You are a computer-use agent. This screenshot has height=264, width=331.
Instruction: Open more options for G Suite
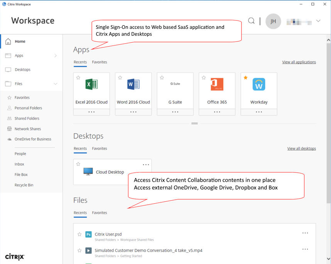(x=175, y=112)
